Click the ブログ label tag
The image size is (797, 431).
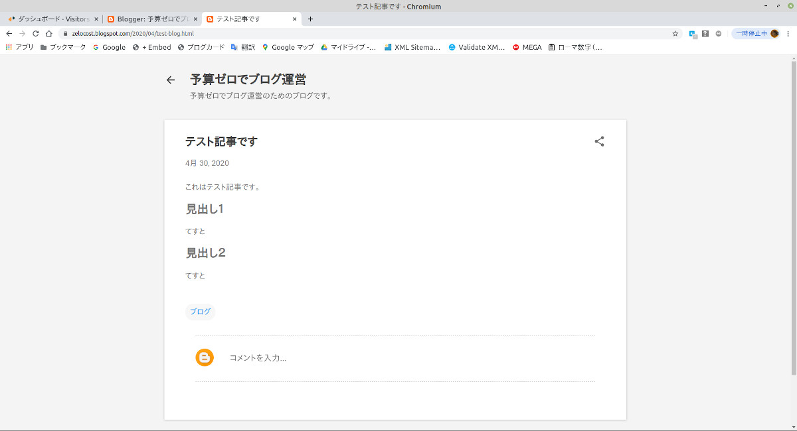[200, 312]
